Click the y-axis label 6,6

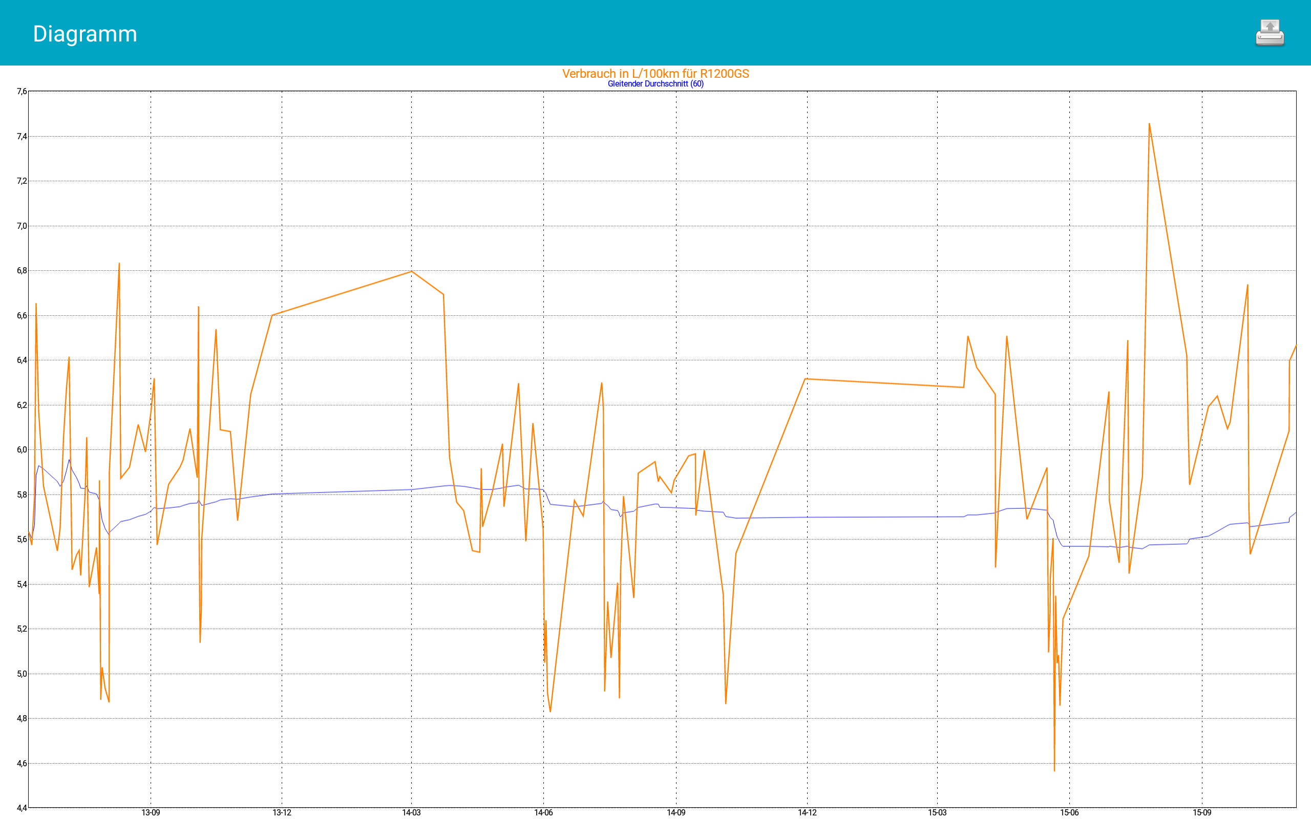(x=22, y=315)
